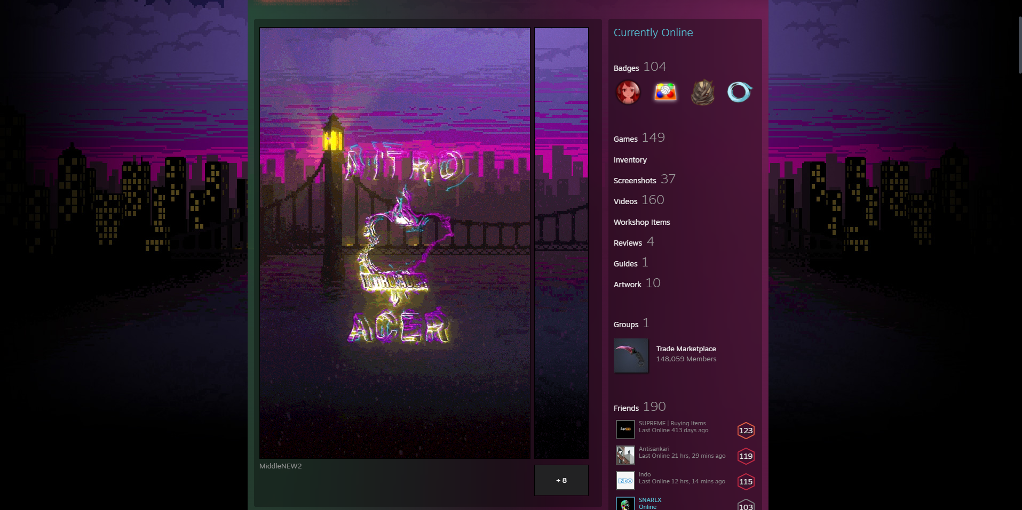Click the level 119 friend badge

(746, 456)
